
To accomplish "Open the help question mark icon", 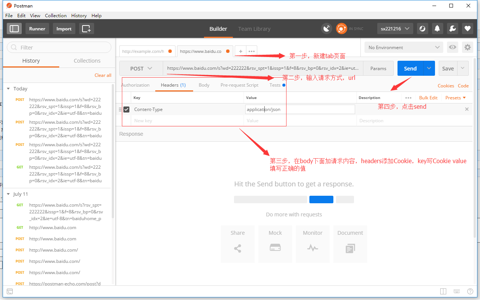I will pos(470,291).
